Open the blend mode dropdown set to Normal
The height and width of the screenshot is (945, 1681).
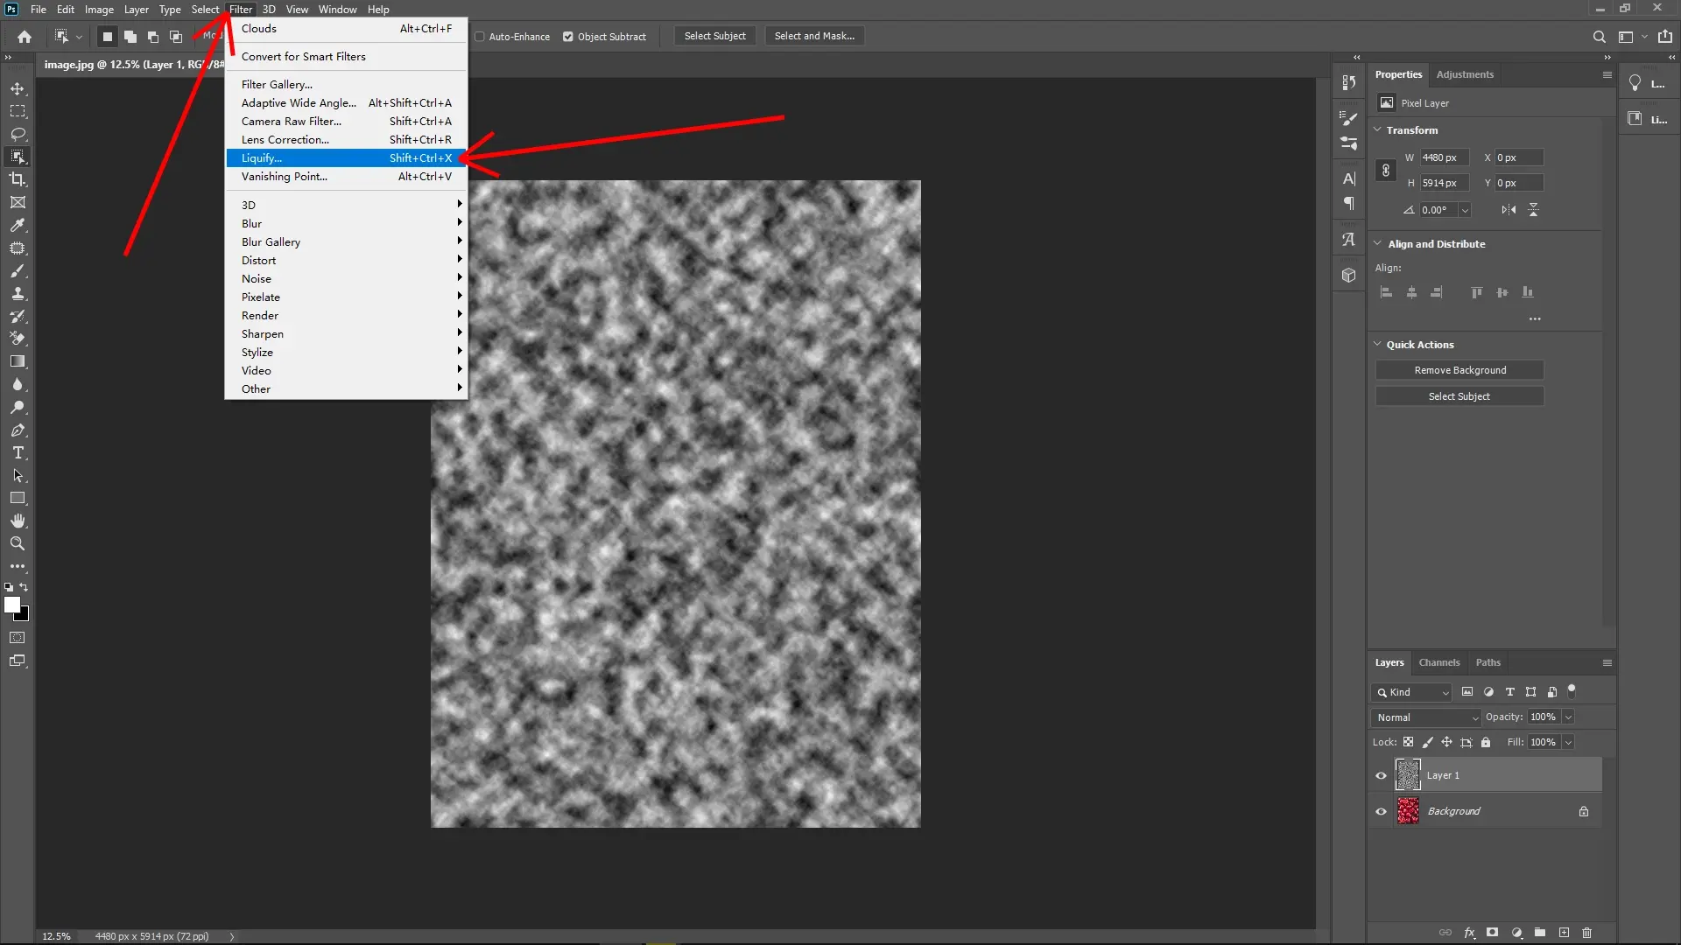click(1425, 717)
